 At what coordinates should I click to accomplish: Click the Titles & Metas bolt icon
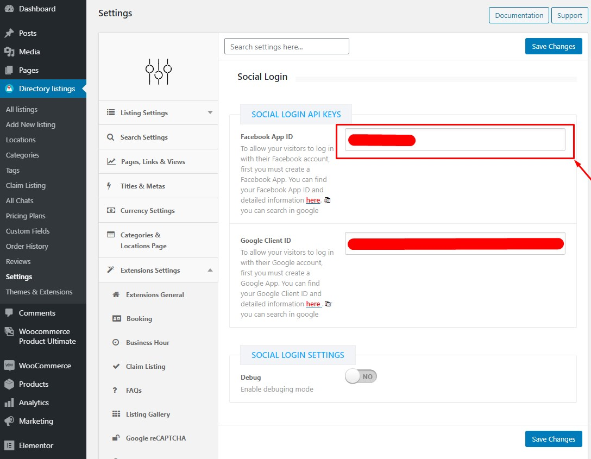tap(109, 186)
